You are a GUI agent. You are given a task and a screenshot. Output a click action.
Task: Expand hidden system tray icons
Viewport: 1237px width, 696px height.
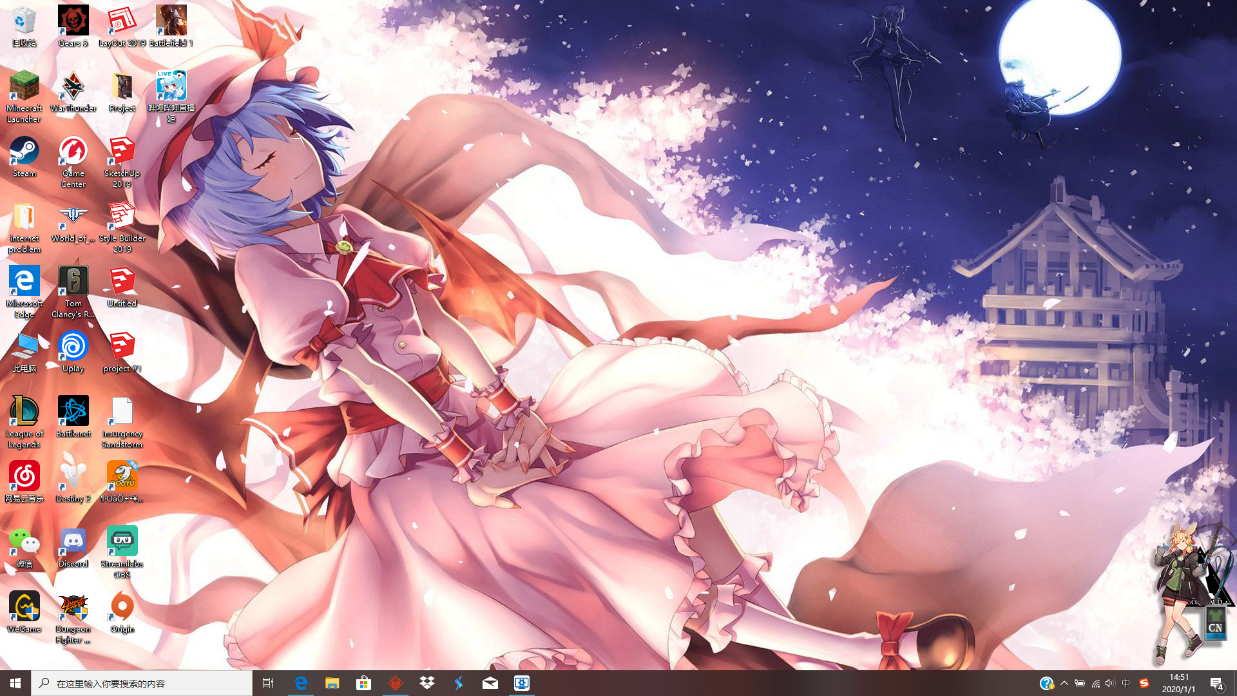coord(1065,683)
